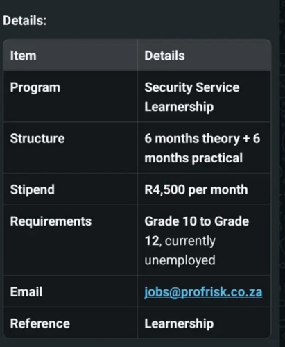Click the 12, currently line in Requirements

pos(180,241)
